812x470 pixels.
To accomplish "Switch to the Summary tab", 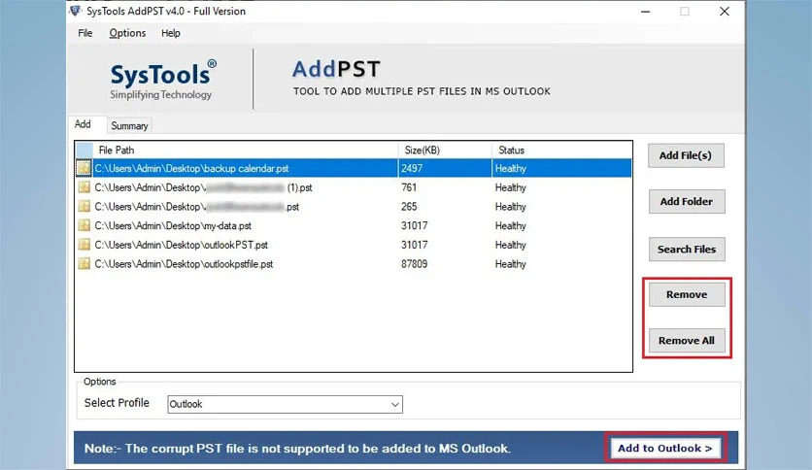I will click(129, 126).
